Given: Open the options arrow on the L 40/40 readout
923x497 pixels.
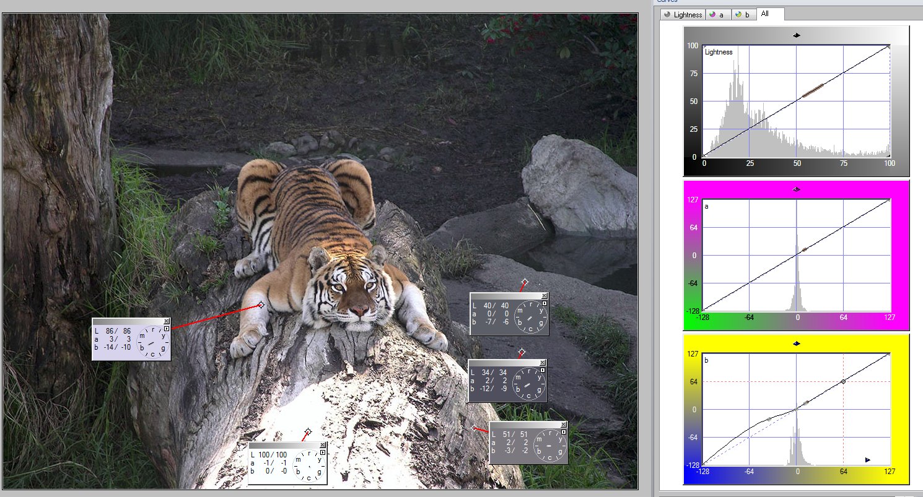Looking at the screenshot, I should click(544, 304).
